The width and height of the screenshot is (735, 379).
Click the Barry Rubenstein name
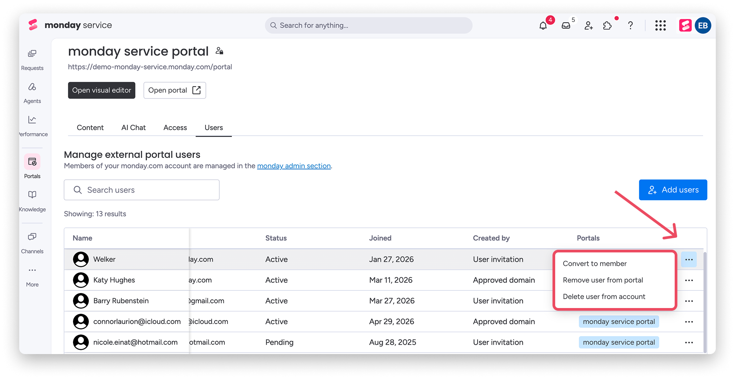click(x=121, y=301)
